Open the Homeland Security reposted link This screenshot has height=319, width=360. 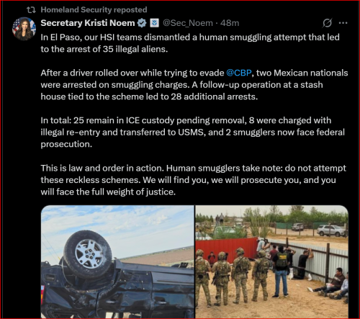click(94, 10)
